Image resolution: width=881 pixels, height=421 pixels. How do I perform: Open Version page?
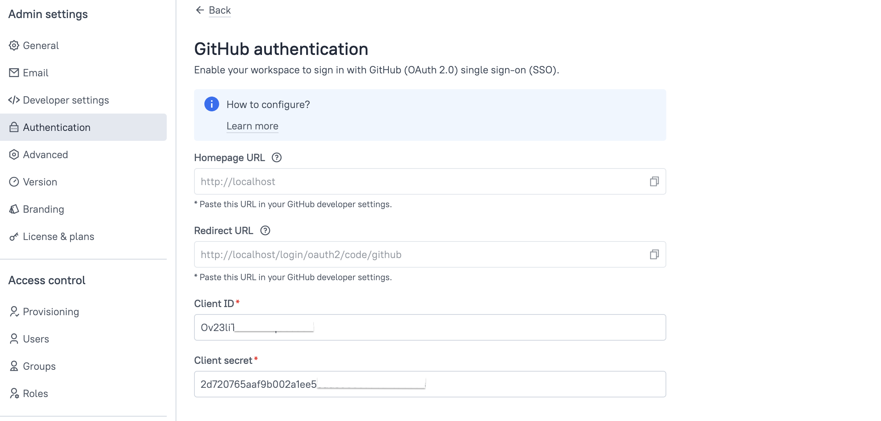tap(40, 182)
